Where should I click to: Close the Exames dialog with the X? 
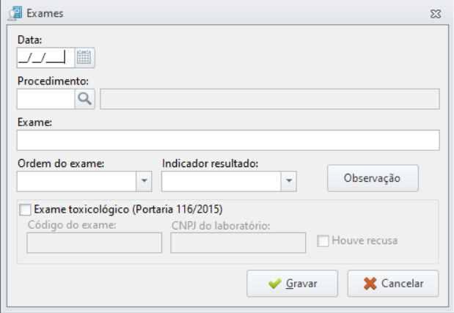(x=436, y=14)
